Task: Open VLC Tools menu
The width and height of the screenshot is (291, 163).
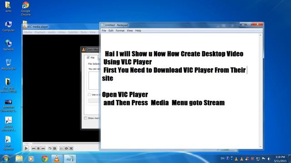Action: 84,32
